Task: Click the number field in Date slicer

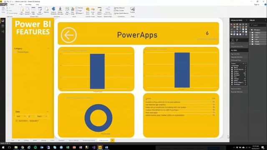Action: [31, 116]
